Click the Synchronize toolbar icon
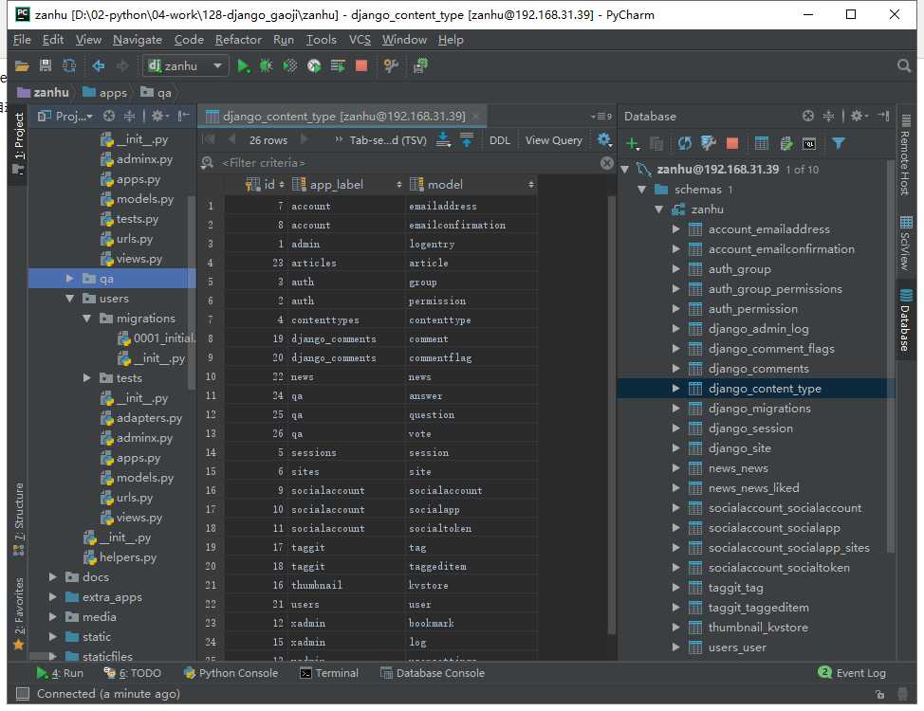 [x=69, y=66]
